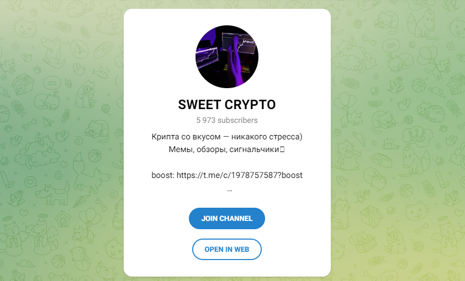Click the circled paper plane doodle in background
The height and width of the screenshot is (281, 465).
click(x=80, y=49)
